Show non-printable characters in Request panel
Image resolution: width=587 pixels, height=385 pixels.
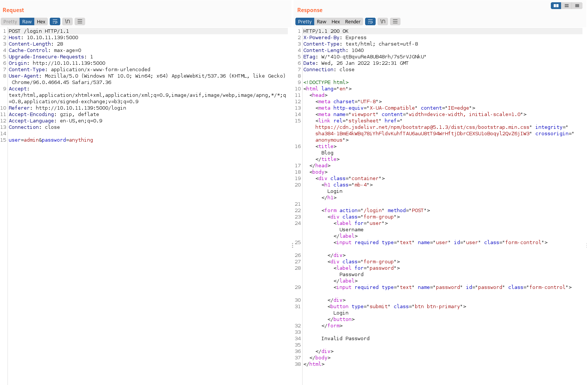[x=67, y=21]
